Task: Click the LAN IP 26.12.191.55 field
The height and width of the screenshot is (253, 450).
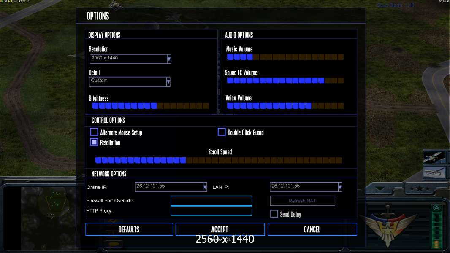Action: pos(306,187)
